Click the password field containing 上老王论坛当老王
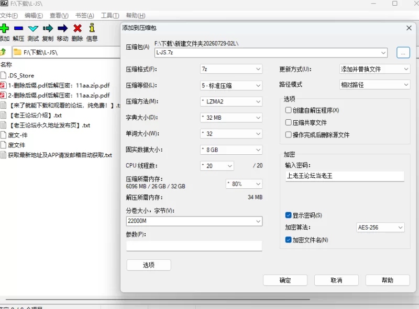419x309 pixels. 345,176
